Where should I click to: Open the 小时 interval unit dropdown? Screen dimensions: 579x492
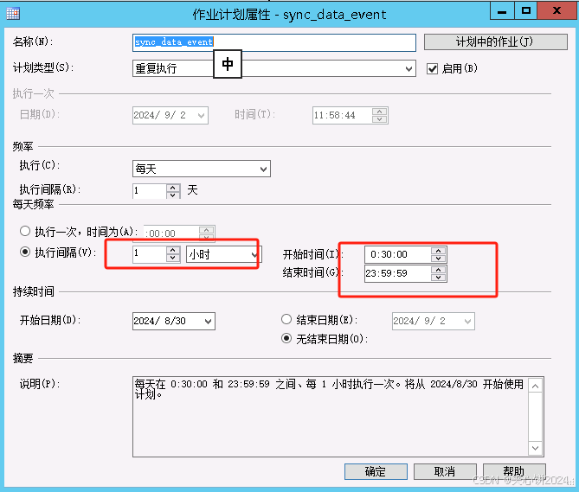coord(224,254)
